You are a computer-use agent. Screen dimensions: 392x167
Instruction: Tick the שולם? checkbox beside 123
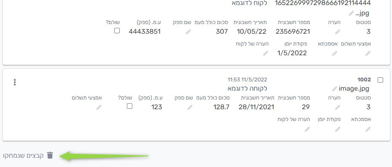pyautogui.click(x=129, y=106)
